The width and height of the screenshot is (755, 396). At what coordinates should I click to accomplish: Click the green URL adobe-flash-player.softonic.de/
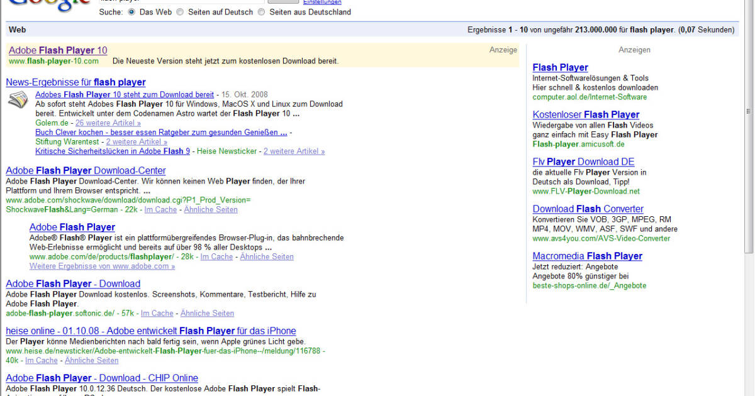click(60, 313)
